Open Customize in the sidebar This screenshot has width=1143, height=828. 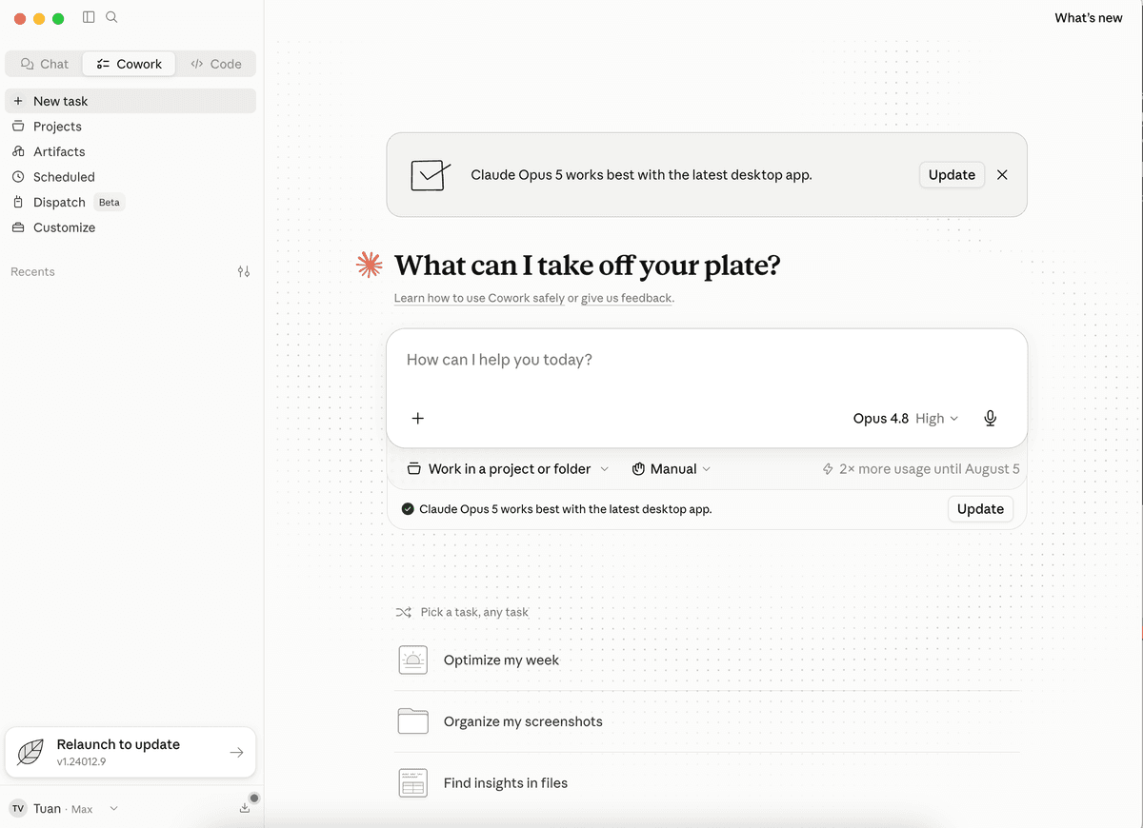pos(130,227)
